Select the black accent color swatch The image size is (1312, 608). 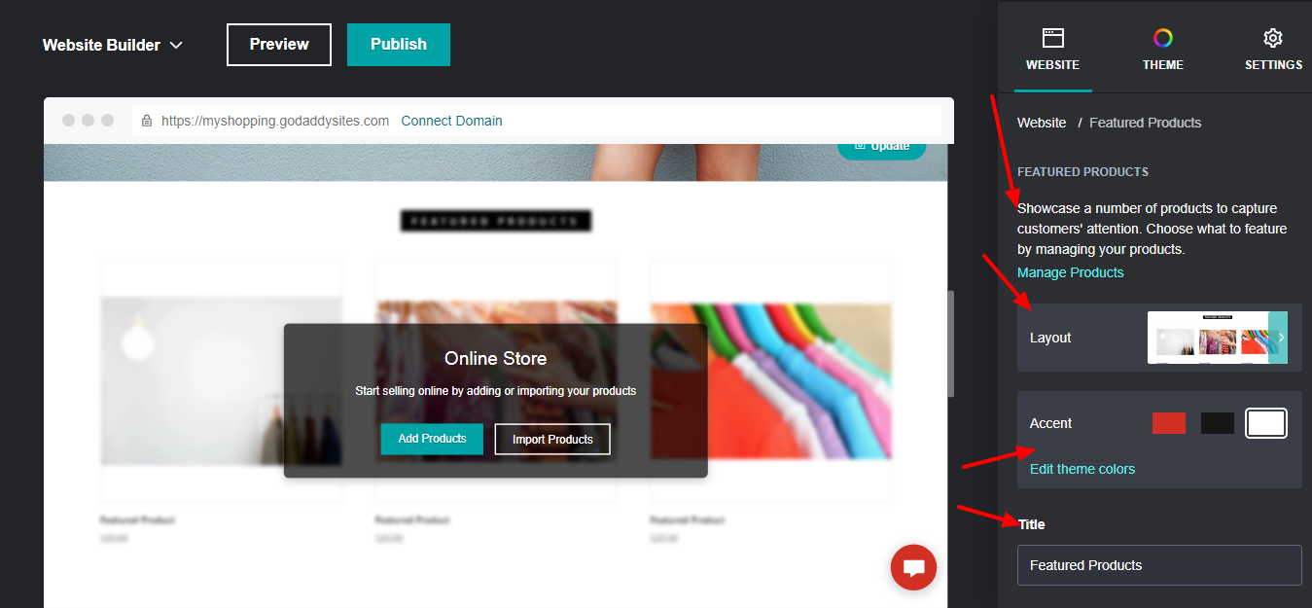click(x=1218, y=423)
